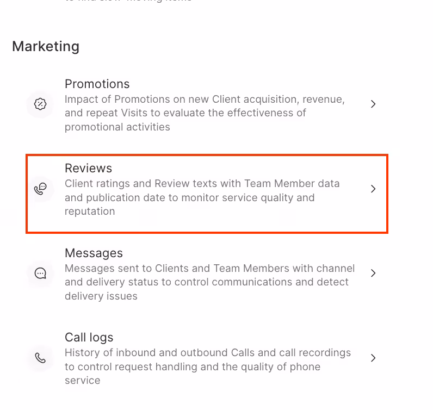Click the Messages description about delivery status

209,282
